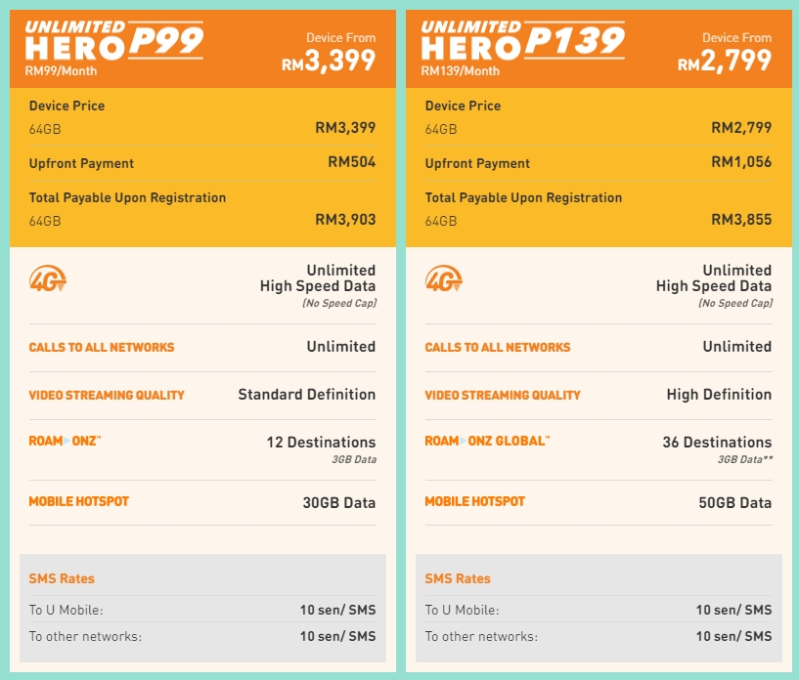
Task: Click the RM3,855 total payable amount
Action: pyautogui.click(x=740, y=220)
